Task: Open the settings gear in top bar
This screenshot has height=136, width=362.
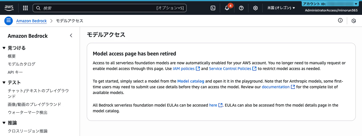Action: pos(256,8)
